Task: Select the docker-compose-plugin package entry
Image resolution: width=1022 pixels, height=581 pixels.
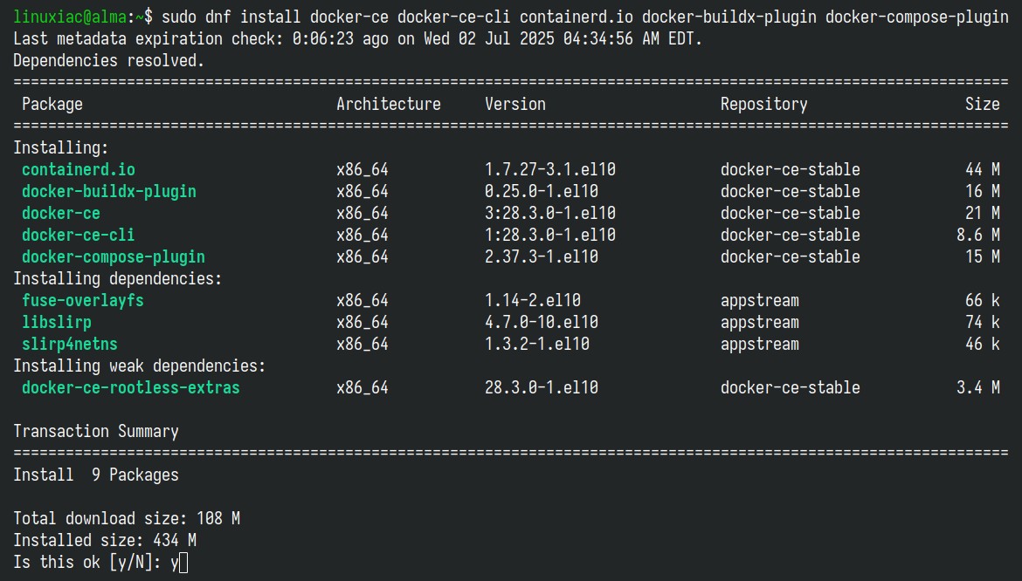Action: tap(114, 257)
